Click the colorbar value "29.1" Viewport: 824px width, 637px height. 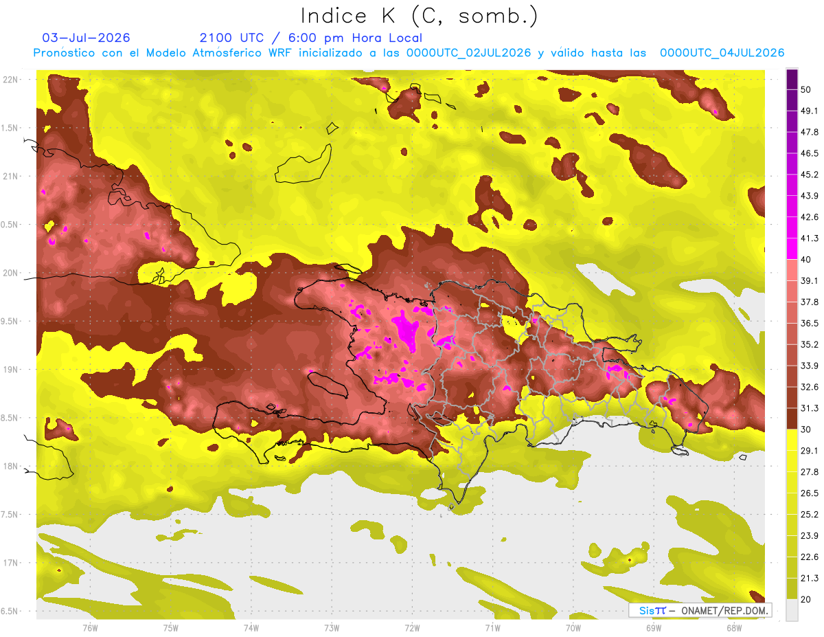(810, 450)
